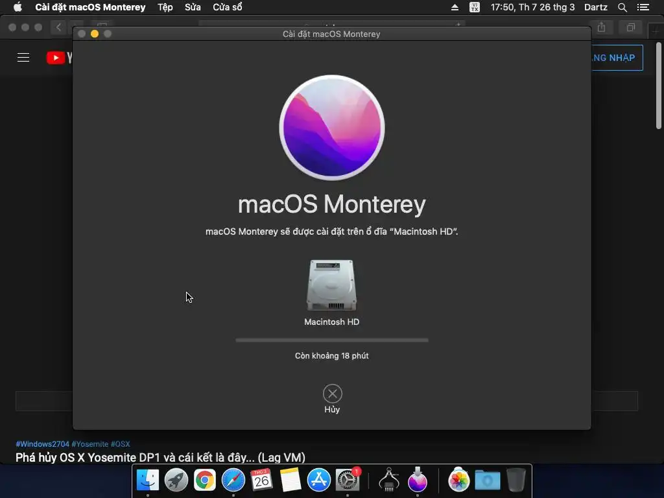This screenshot has height=498, width=664.
Task: Open System Preferences from the Dock
Action: point(348,480)
